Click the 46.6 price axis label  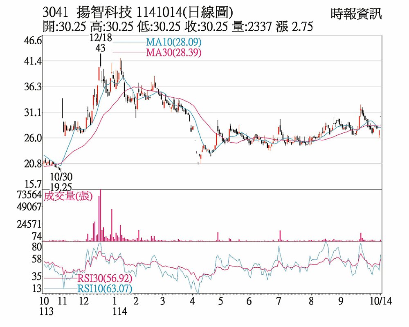pyautogui.click(x=34, y=41)
